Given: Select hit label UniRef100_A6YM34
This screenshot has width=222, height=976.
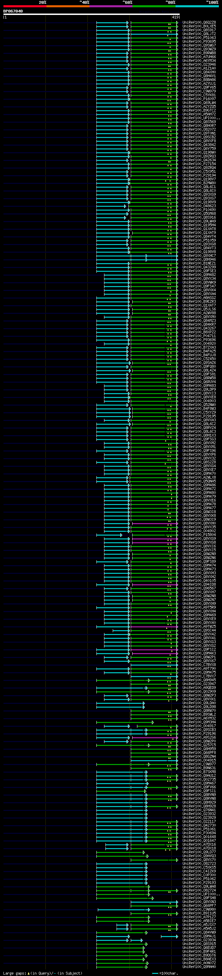Looking at the screenshot, I should click(x=199, y=60).
